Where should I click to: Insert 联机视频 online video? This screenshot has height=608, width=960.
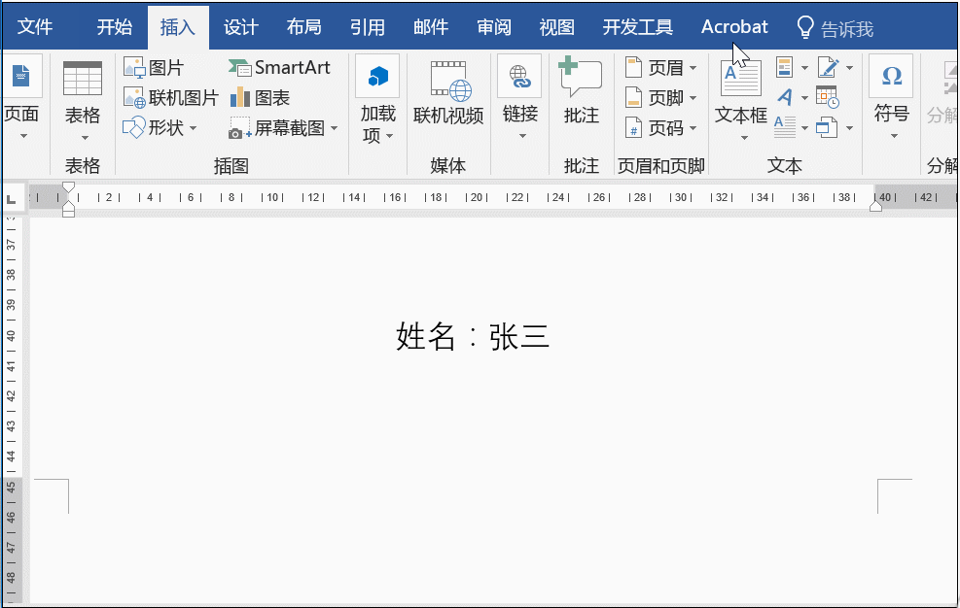(x=448, y=91)
